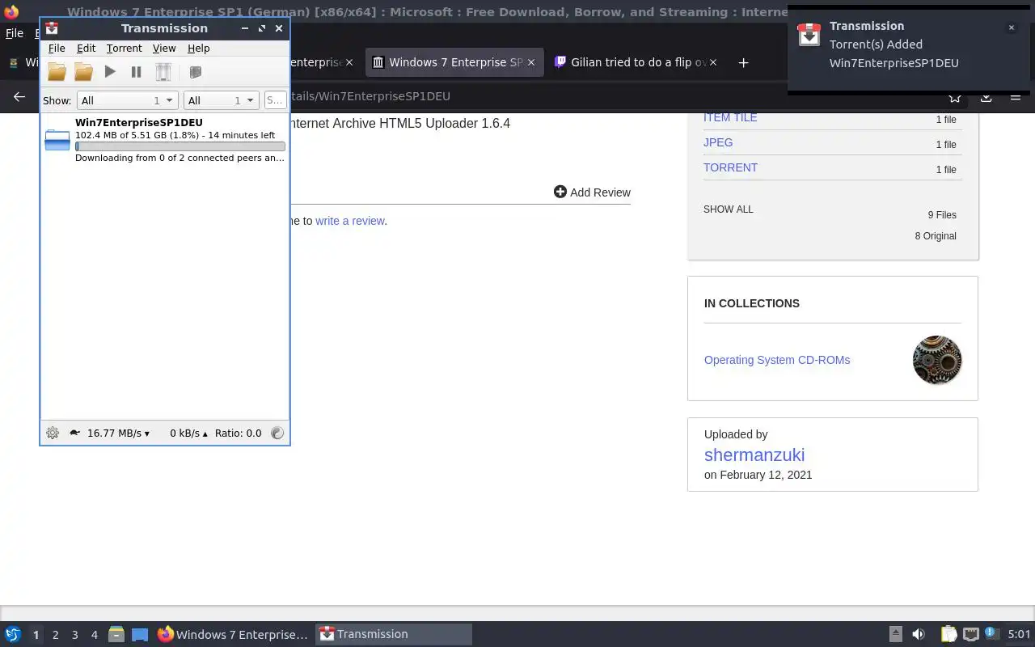Click the Add Review link
Screen dimensions: 1035x647
tap(592, 192)
